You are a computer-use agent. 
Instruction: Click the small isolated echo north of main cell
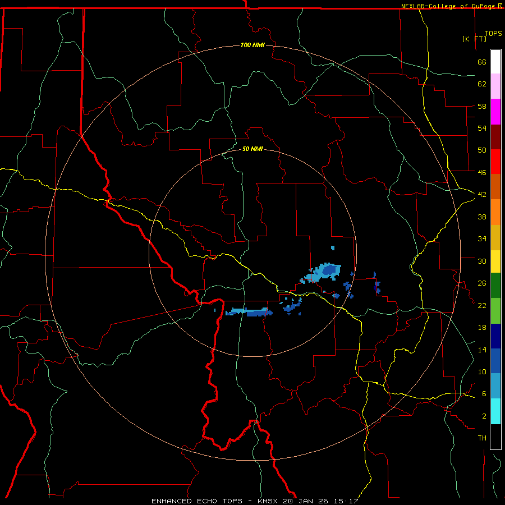(x=333, y=248)
